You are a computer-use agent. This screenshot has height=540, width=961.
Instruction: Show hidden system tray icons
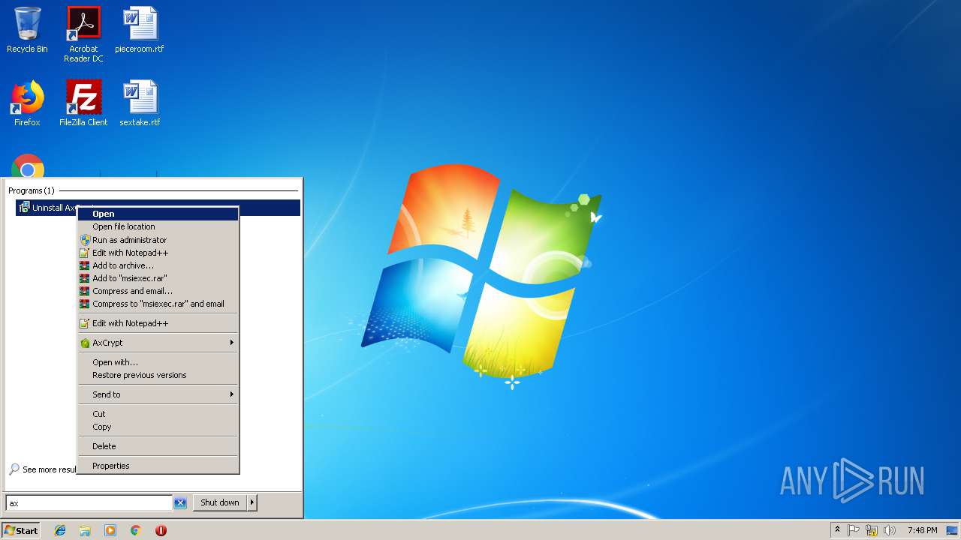[837, 530]
